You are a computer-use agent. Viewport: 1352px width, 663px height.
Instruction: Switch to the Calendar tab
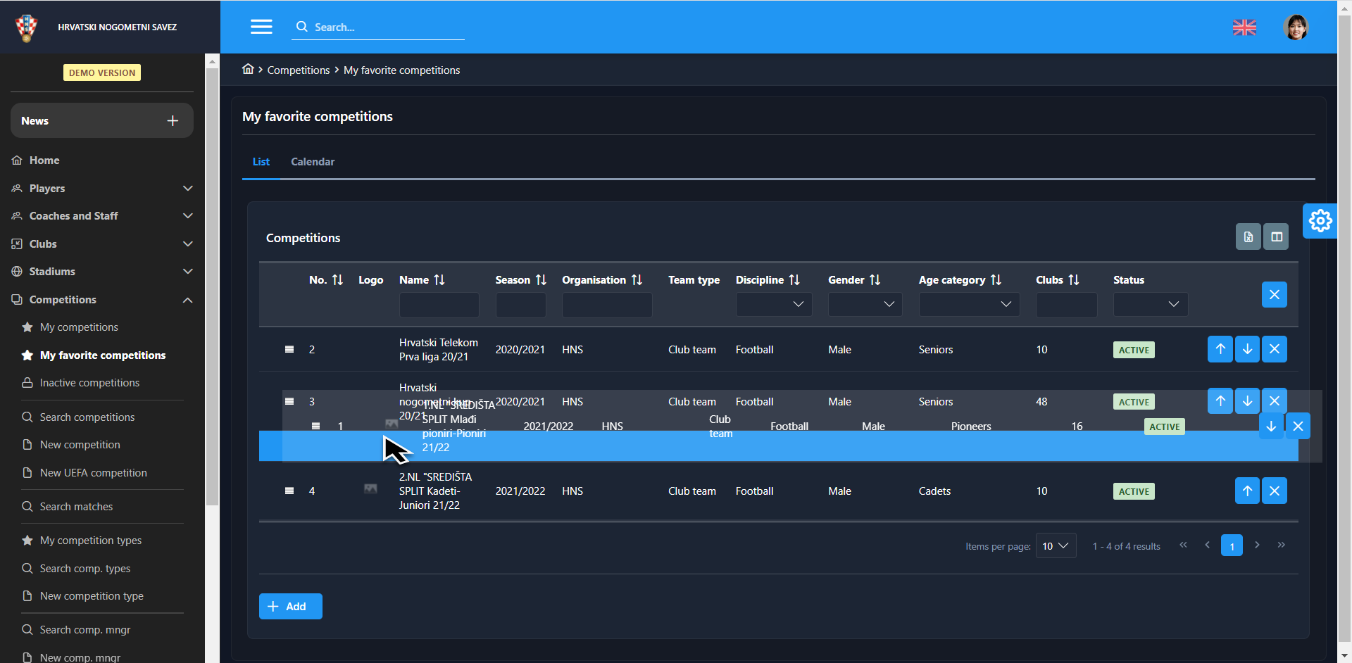(313, 162)
